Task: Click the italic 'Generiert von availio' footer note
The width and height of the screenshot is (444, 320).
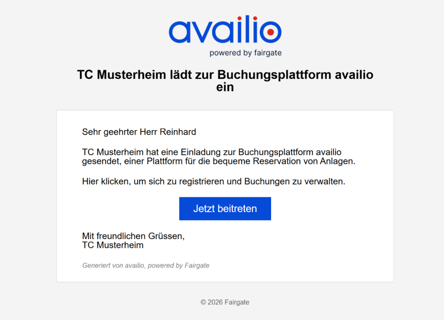Action: tap(113, 265)
